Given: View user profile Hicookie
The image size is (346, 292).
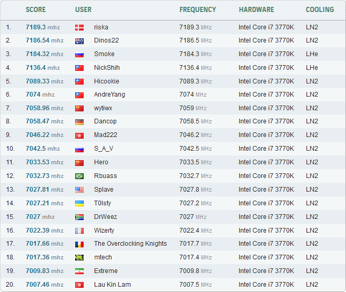Looking at the screenshot, I should 107,81.
